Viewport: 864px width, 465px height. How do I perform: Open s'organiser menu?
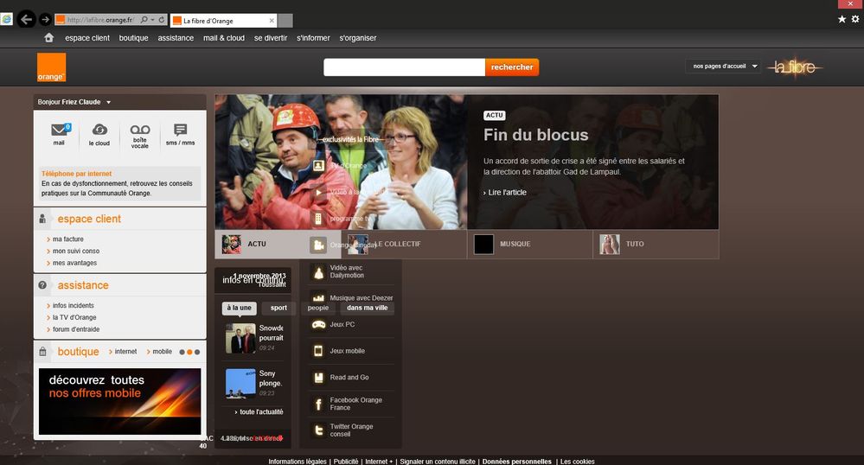coord(357,37)
